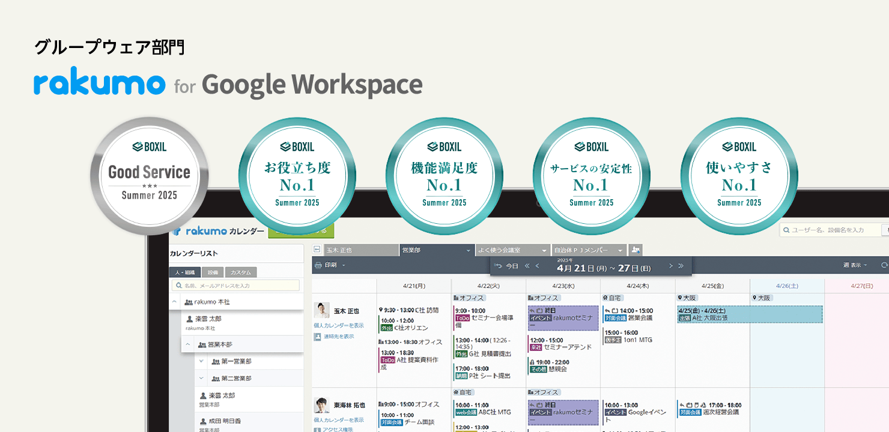
Task: Jump forward with the double right arrow
Action: tap(681, 266)
